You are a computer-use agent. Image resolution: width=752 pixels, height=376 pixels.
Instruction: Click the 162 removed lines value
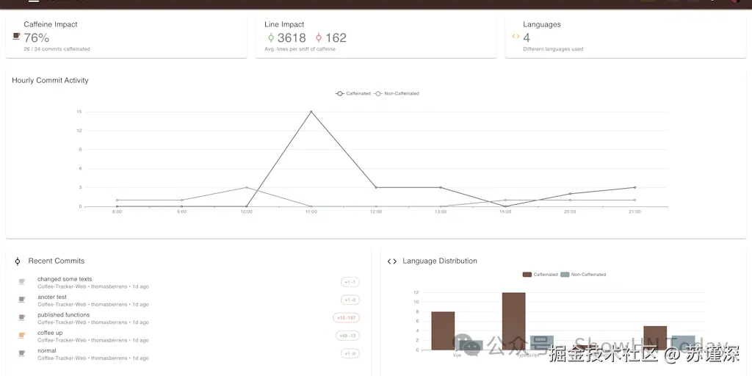click(336, 38)
